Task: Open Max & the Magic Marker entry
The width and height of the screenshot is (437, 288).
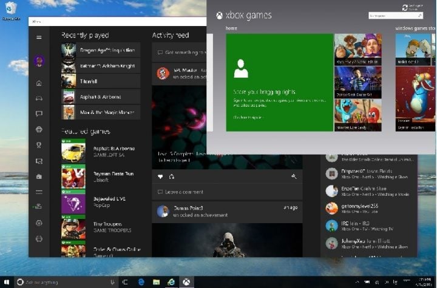Action: pyautogui.click(x=101, y=112)
